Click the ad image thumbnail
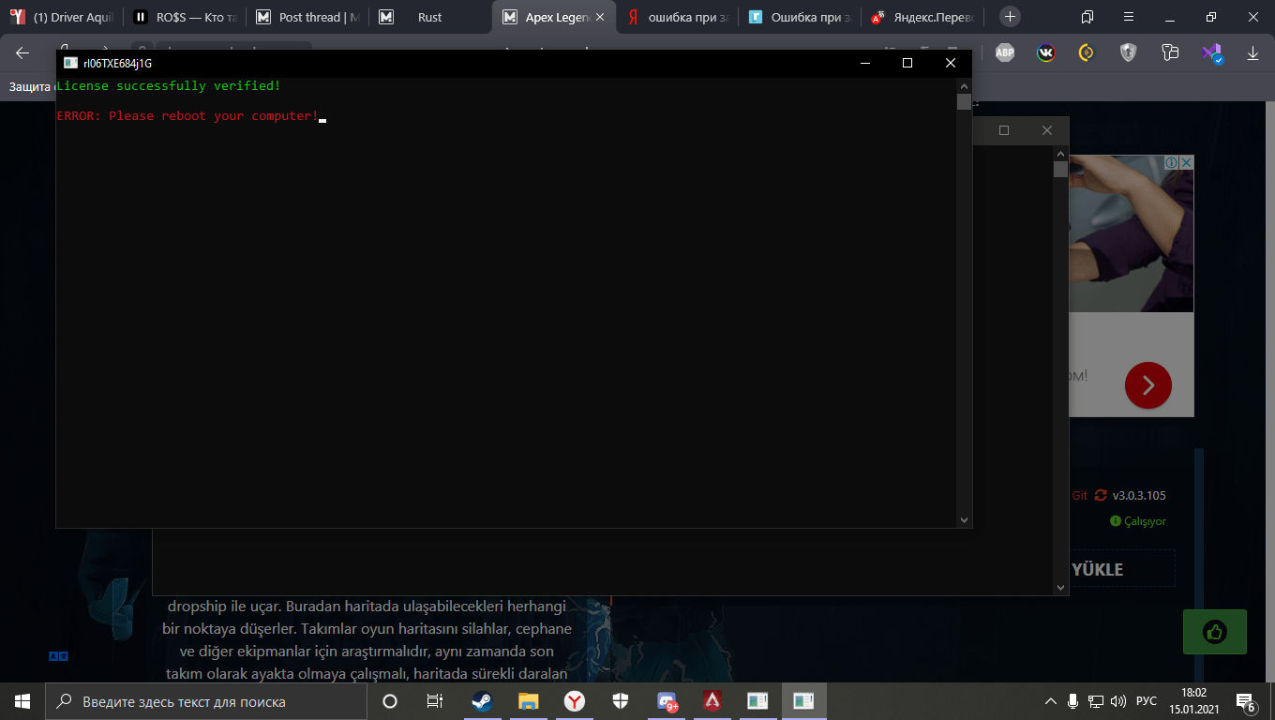This screenshot has width=1275, height=720. tap(1132, 233)
